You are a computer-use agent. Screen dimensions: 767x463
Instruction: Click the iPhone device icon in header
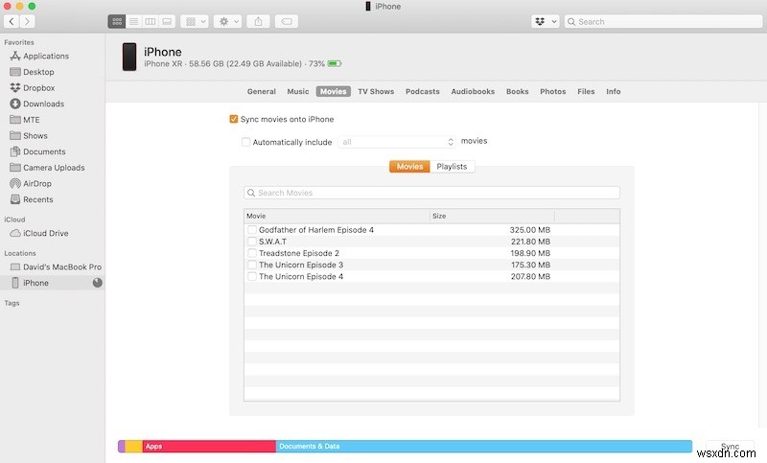(x=129, y=57)
